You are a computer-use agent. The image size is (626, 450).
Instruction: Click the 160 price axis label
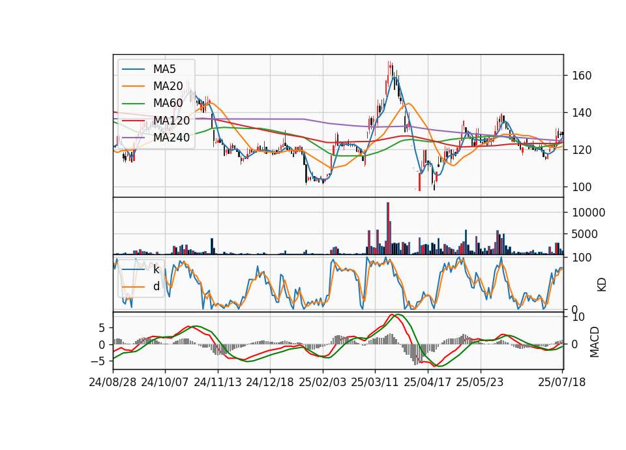(x=582, y=76)
